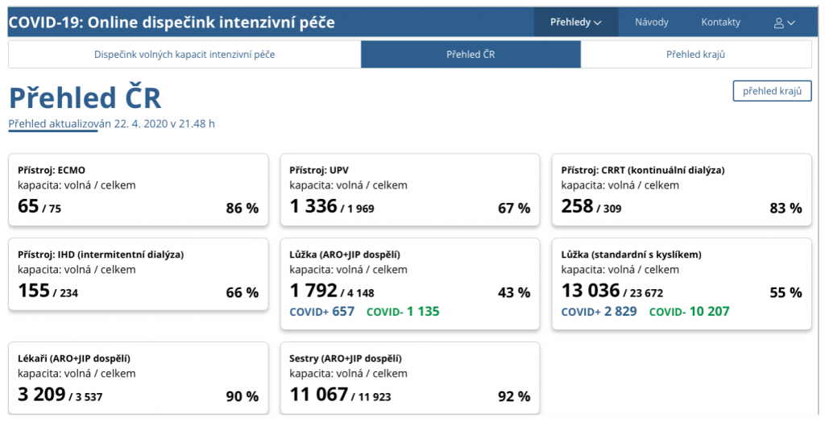Open the user account icon menu

tap(784, 23)
